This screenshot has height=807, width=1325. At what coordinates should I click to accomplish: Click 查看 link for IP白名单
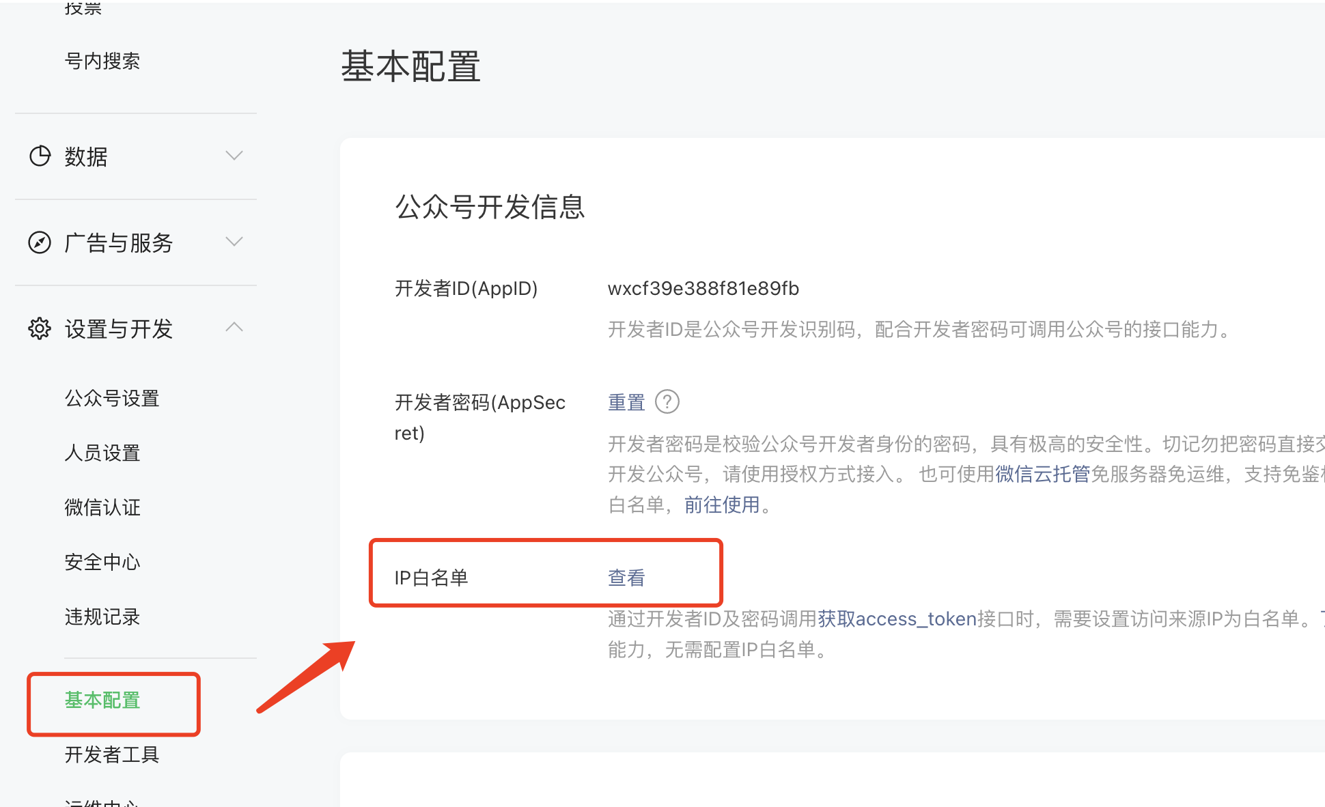pyautogui.click(x=626, y=578)
